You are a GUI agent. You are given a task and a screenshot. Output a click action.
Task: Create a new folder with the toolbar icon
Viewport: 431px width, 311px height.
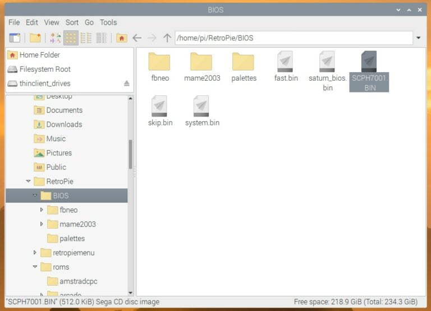point(35,38)
